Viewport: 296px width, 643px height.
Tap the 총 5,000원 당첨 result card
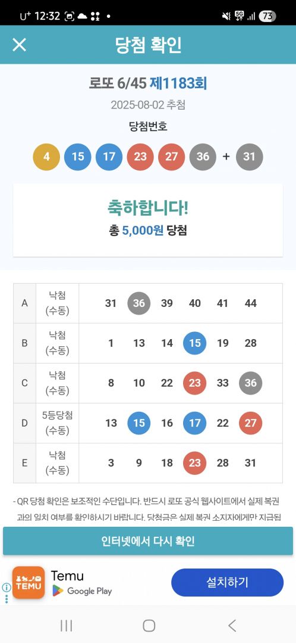tap(148, 220)
